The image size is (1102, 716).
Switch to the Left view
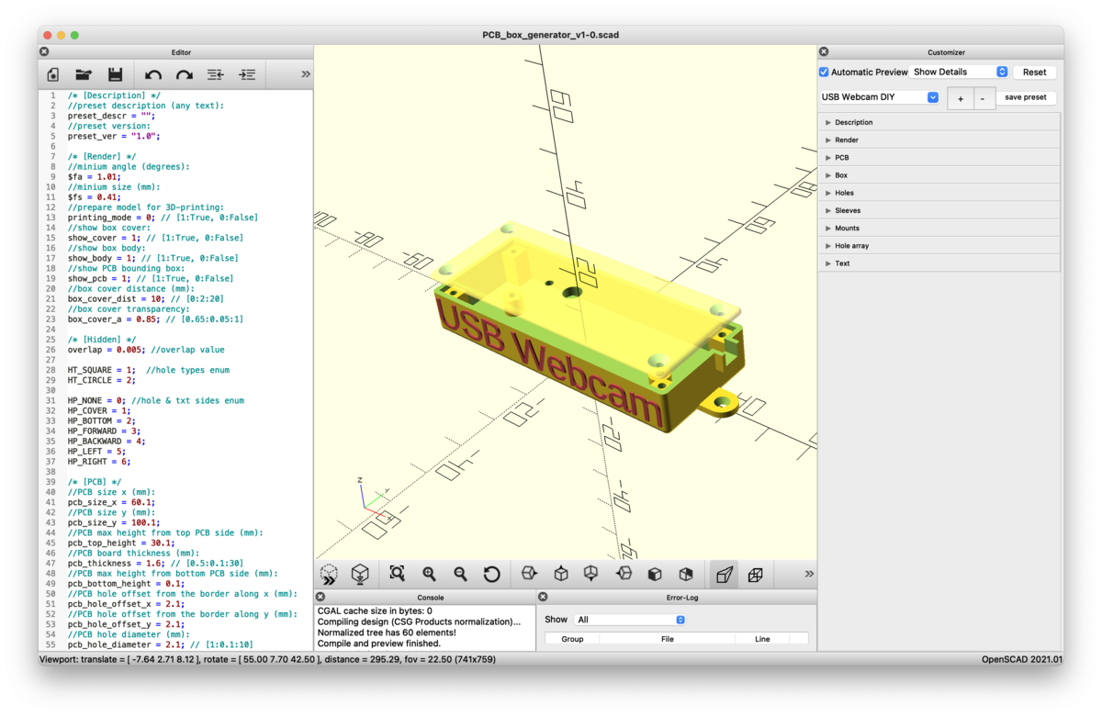624,574
